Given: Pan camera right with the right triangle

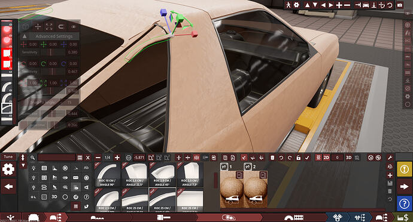Looking at the screenshot, I should (331, 5).
